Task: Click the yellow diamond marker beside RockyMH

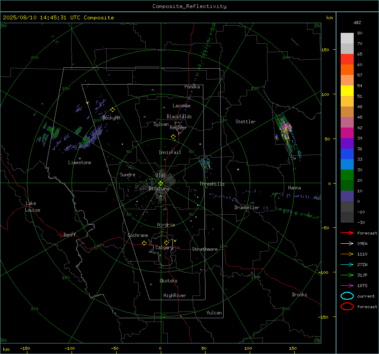Action: pos(112,110)
